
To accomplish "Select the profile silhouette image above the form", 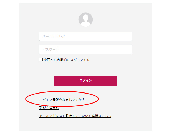I will click(x=85, y=19).
